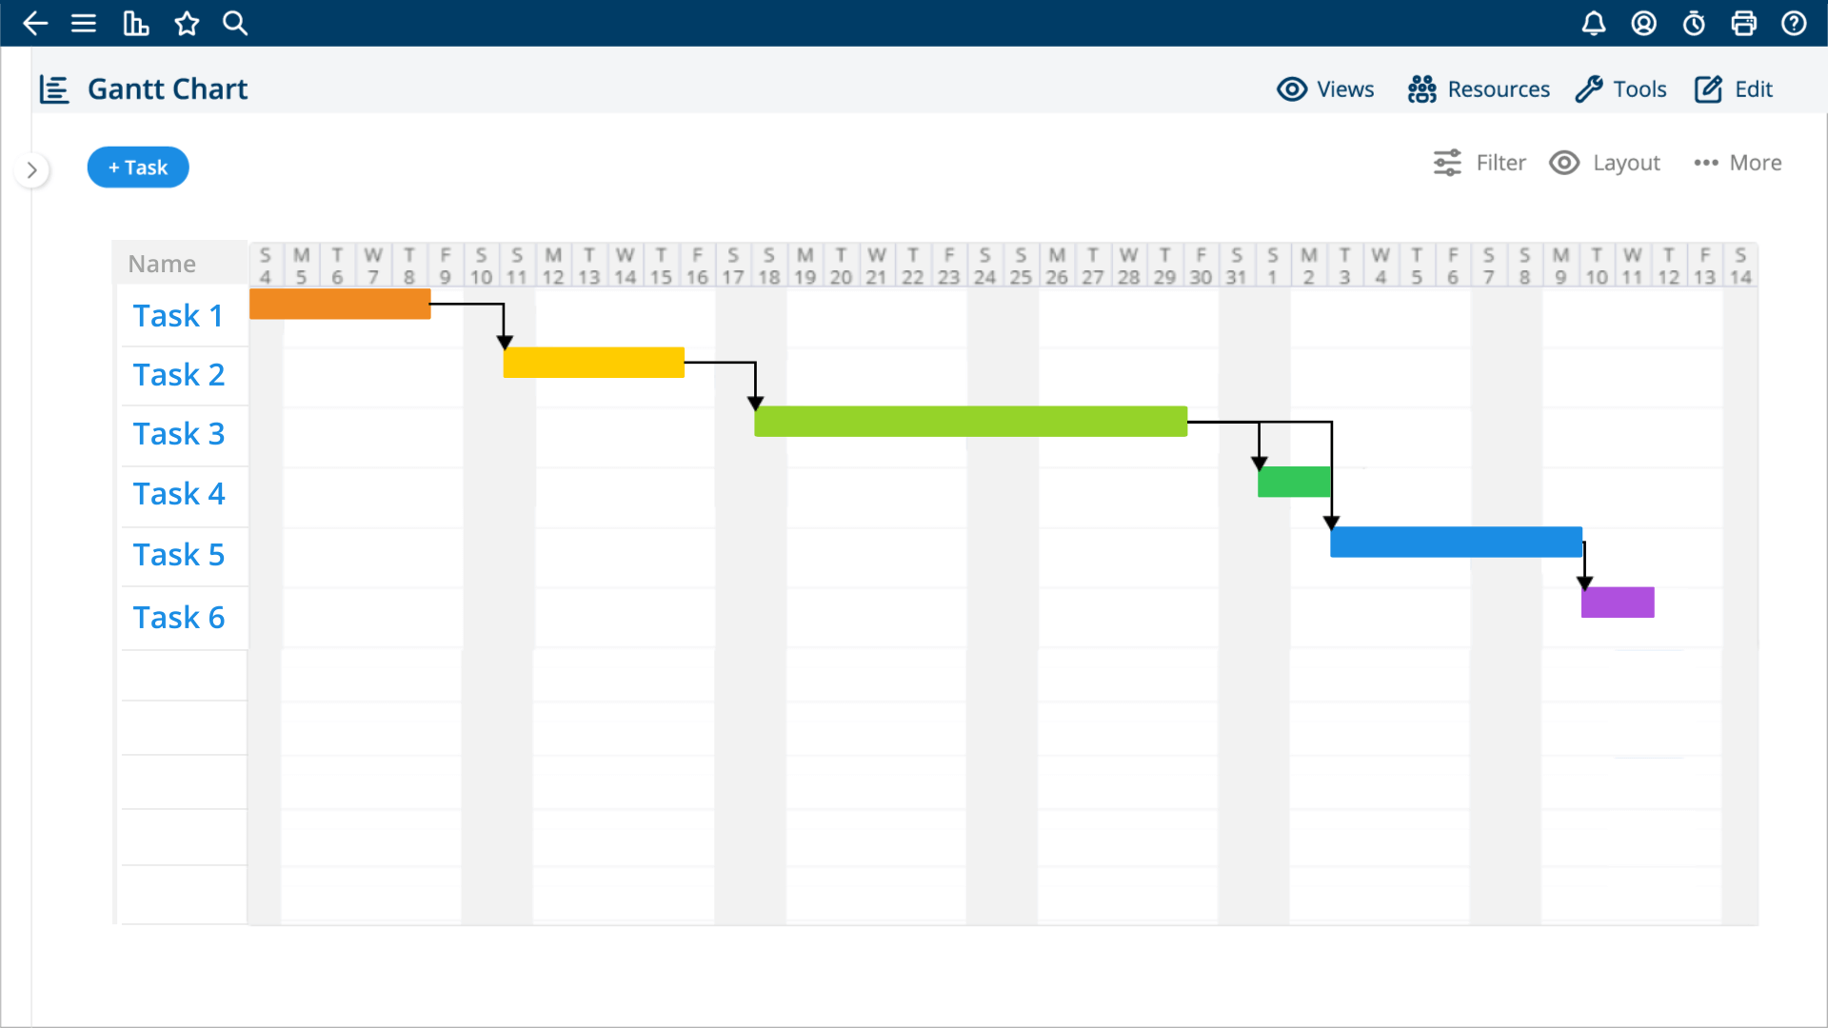Open Task 2 link
The image size is (1828, 1028).
[x=179, y=375]
